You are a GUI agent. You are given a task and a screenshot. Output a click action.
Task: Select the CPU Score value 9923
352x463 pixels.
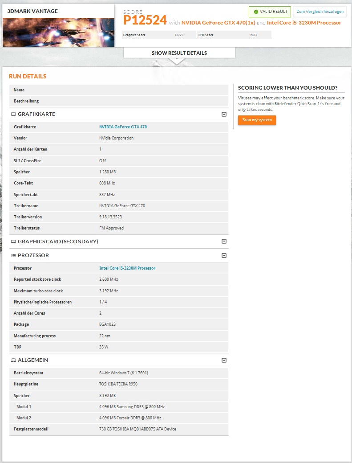(x=253, y=35)
